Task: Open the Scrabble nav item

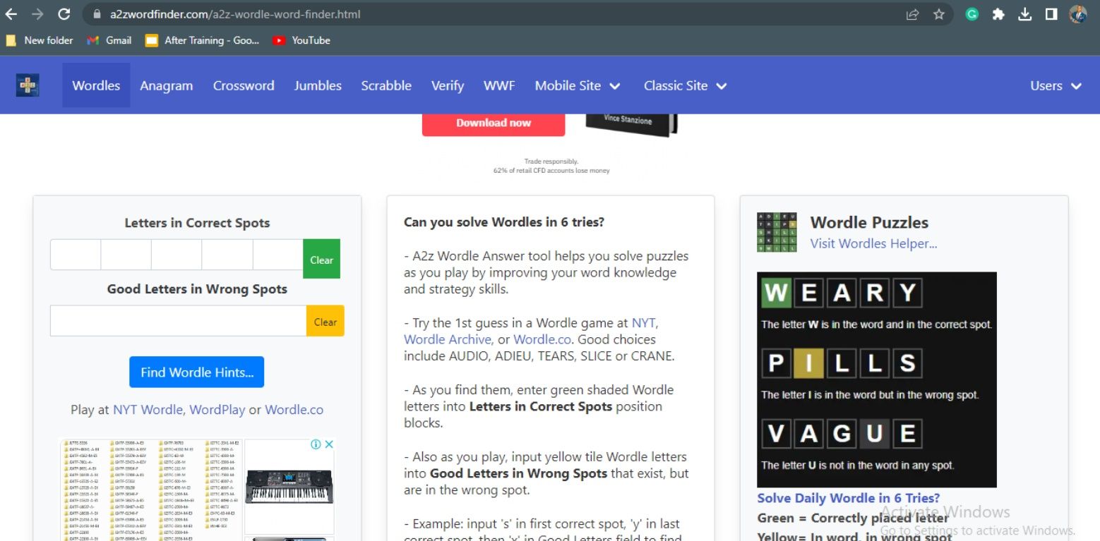Action: point(386,85)
